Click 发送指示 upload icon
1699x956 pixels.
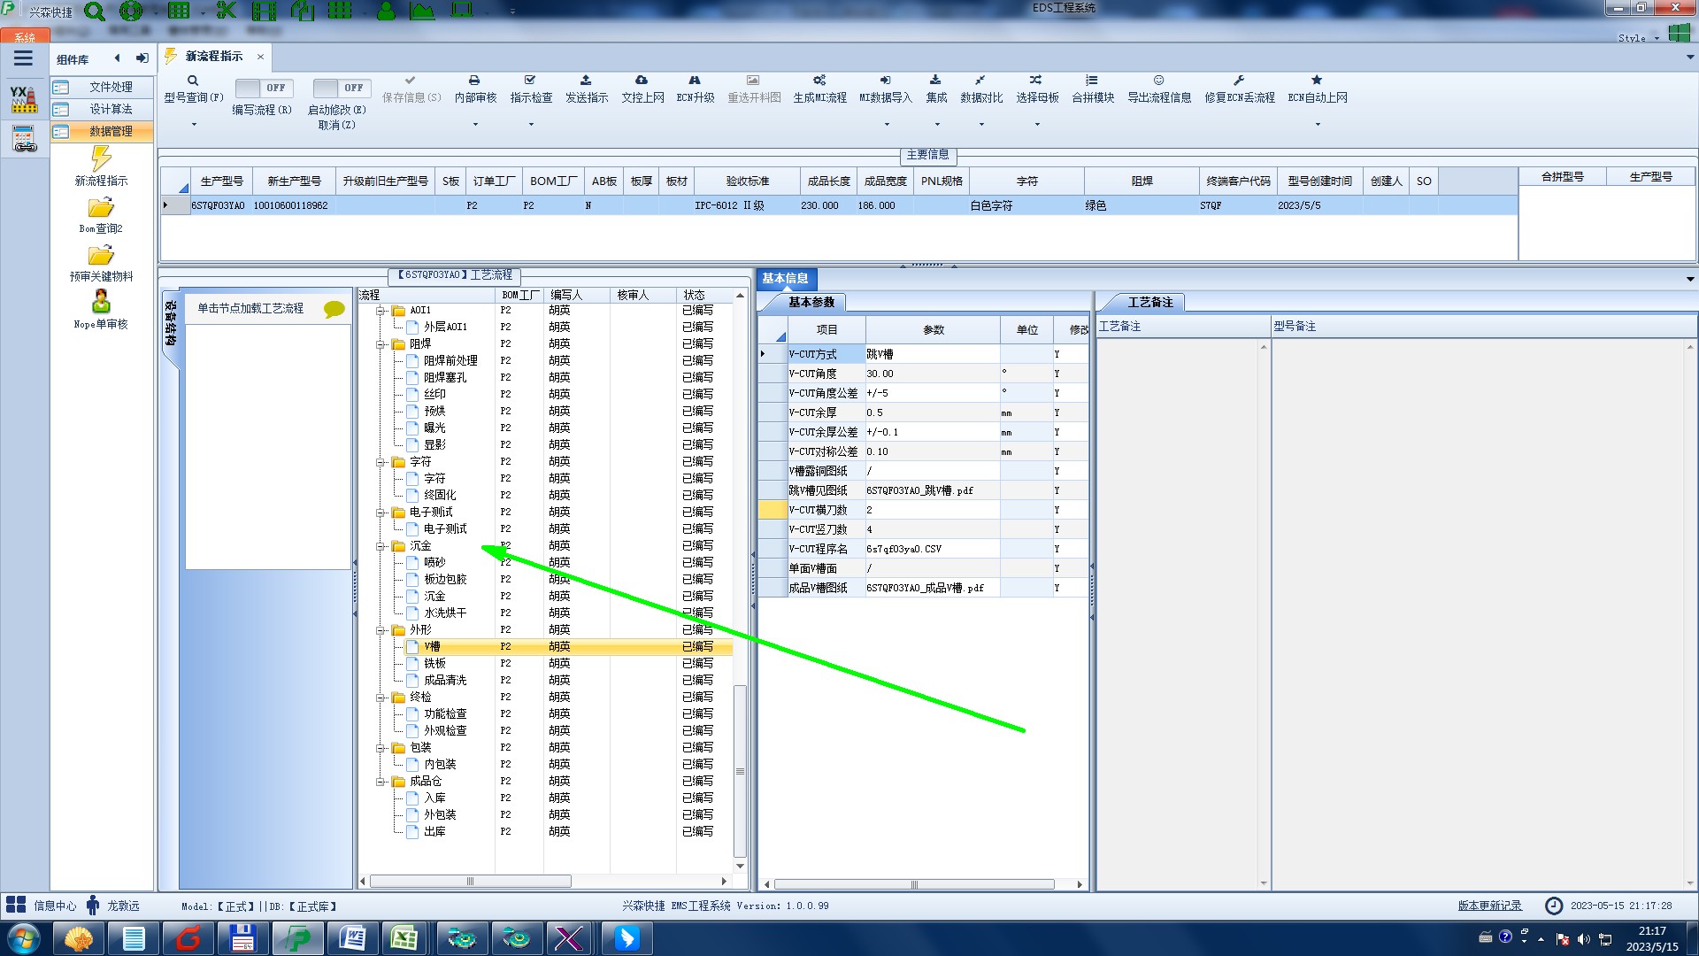tap(586, 81)
